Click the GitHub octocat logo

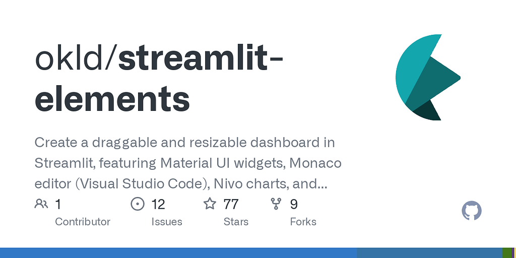click(x=472, y=211)
